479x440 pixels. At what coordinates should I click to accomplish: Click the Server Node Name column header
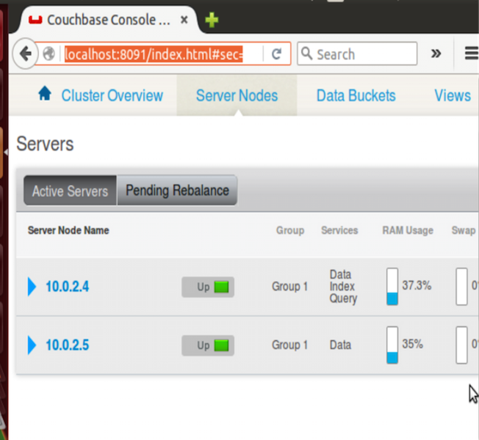click(68, 230)
